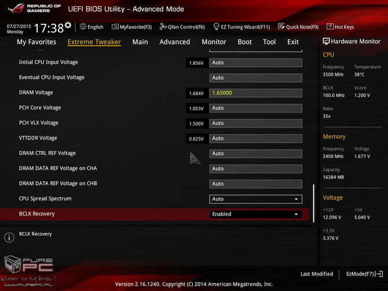This screenshot has height=291, width=388.
Task: Expand the BCLK Recovery dropdown arrow
Action: 296,214
